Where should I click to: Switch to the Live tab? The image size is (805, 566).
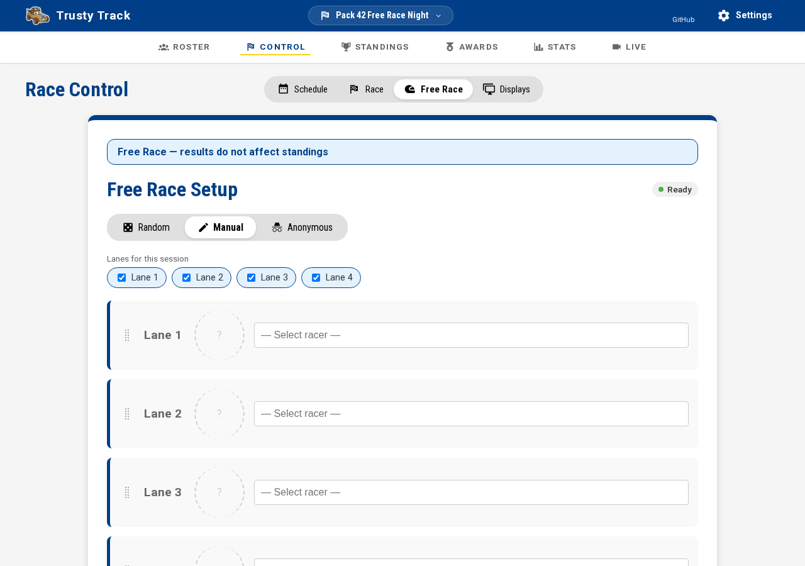[x=629, y=47]
